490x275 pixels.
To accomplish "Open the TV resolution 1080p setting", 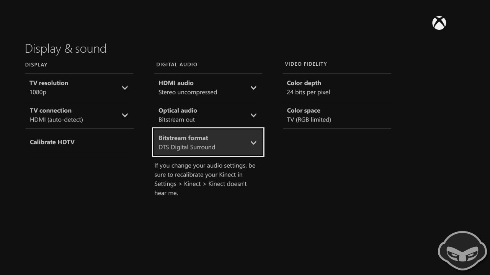I will 79,87.
